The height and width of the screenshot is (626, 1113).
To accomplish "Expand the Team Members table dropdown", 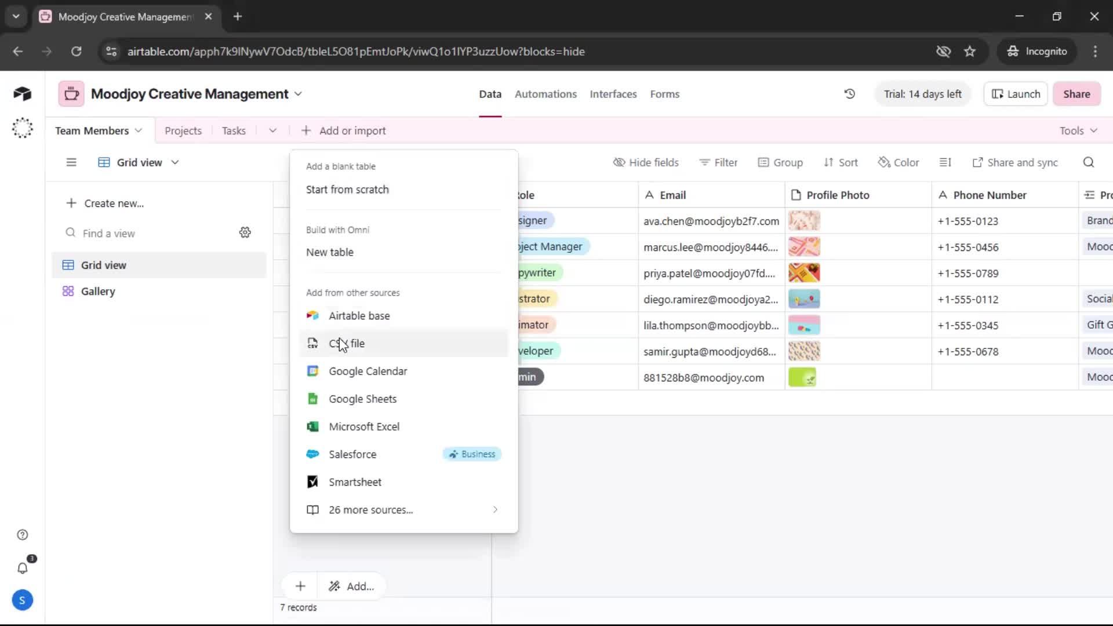I will point(139,130).
